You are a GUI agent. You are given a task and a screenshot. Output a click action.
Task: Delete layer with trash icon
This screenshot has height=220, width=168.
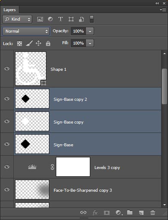tap(153, 213)
